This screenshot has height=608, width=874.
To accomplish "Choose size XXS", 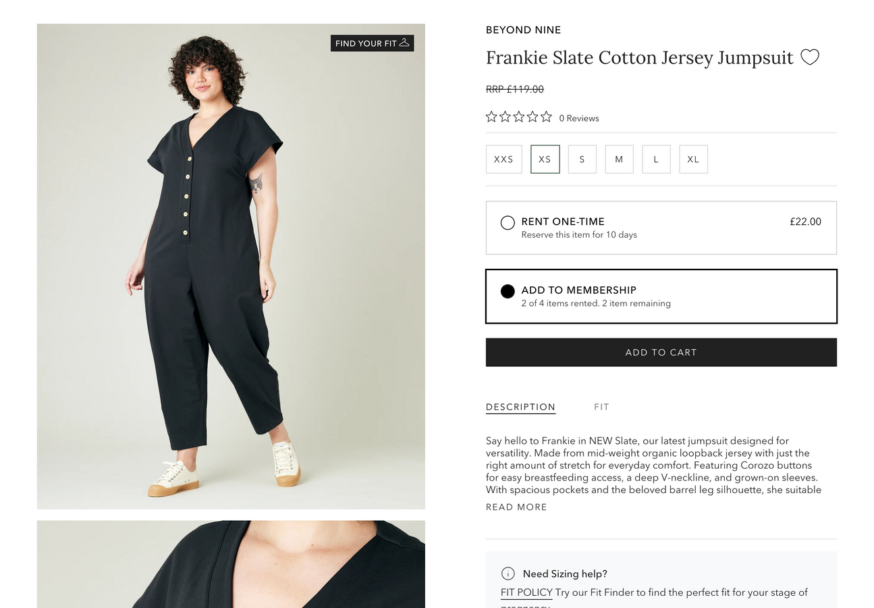I will (x=503, y=159).
